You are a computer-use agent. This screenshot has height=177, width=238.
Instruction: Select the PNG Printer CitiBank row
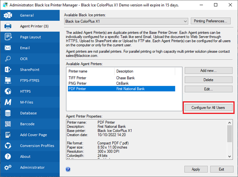click(x=121, y=83)
